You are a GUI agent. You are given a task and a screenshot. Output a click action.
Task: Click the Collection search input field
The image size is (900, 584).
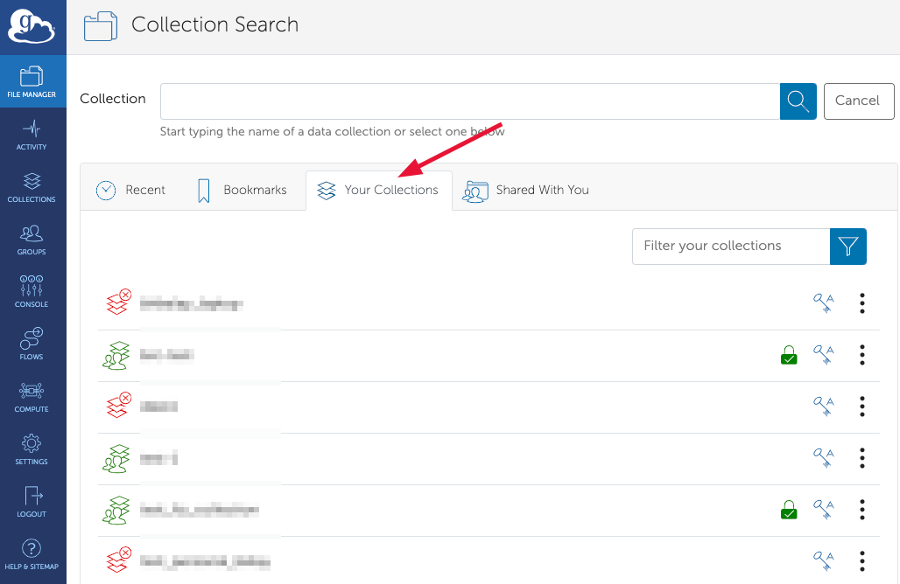[x=469, y=101]
